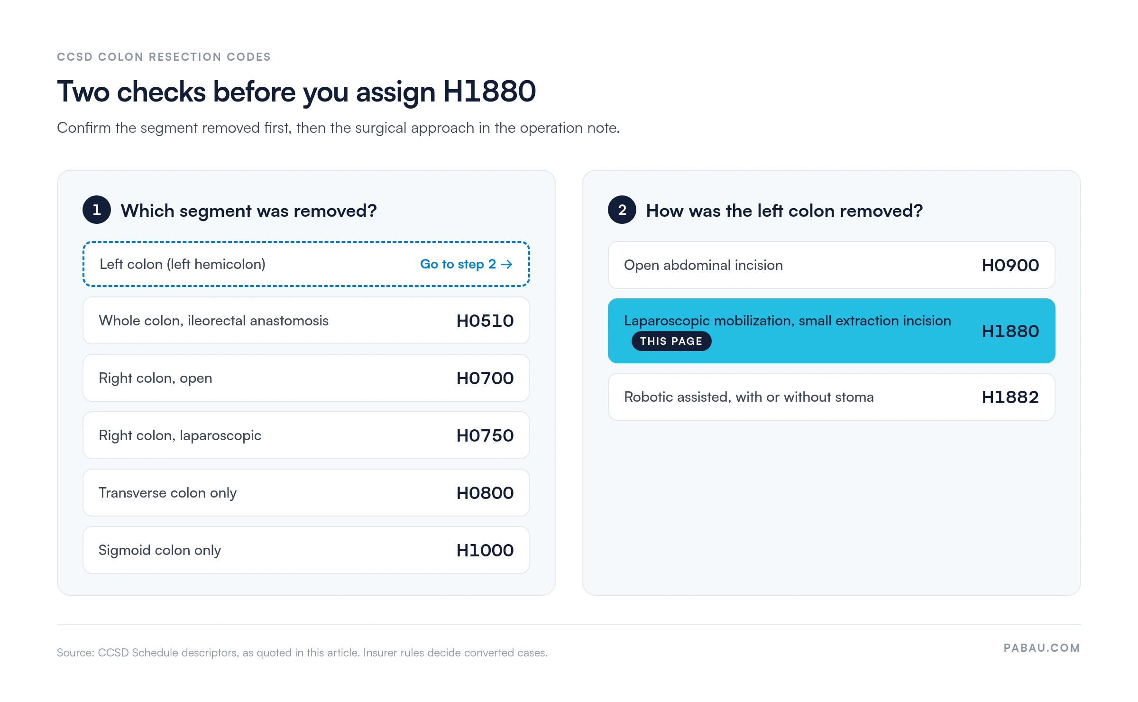1138x702 pixels.
Task: Select the 'Whole colon, ileorectal anastomosis' label
Action: pos(213,321)
